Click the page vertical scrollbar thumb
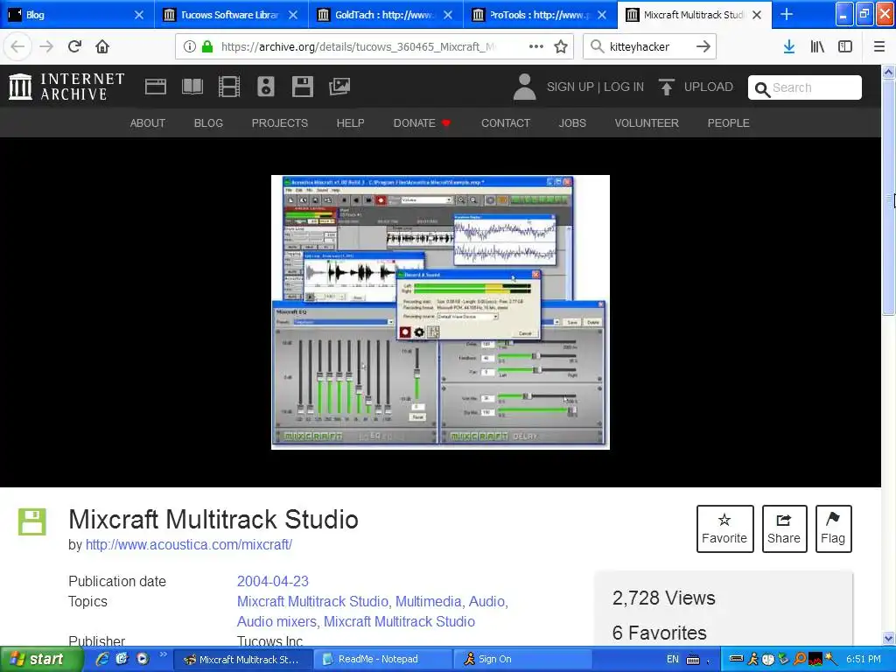This screenshot has width=896, height=672. click(x=888, y=197)
